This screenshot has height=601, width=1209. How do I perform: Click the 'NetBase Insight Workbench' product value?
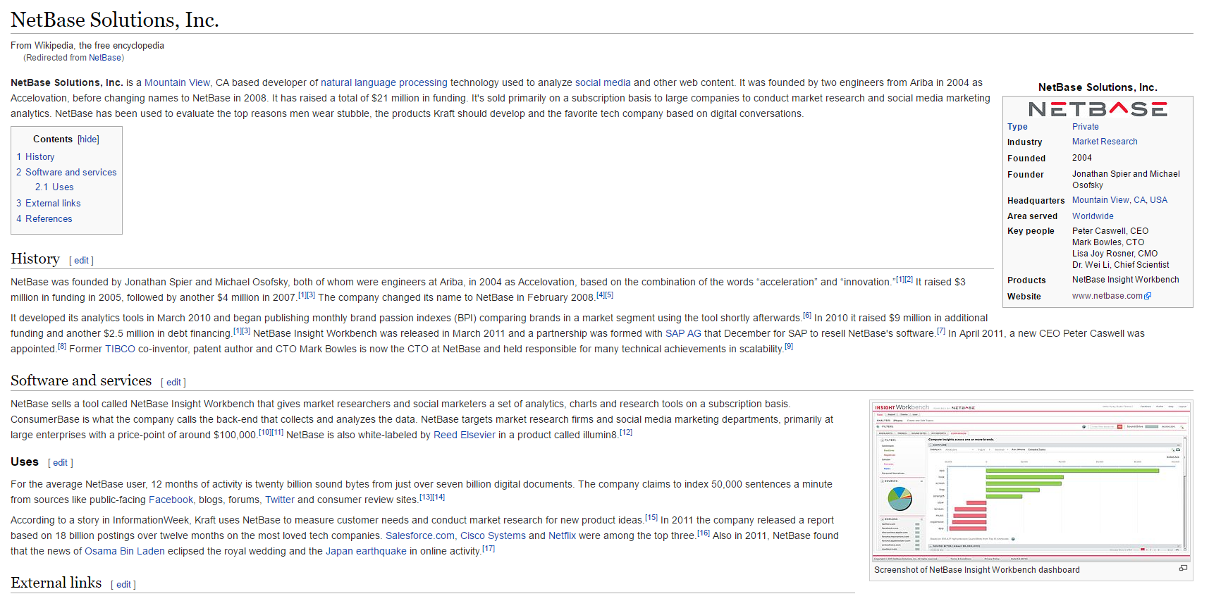[x=1126, y=280]
